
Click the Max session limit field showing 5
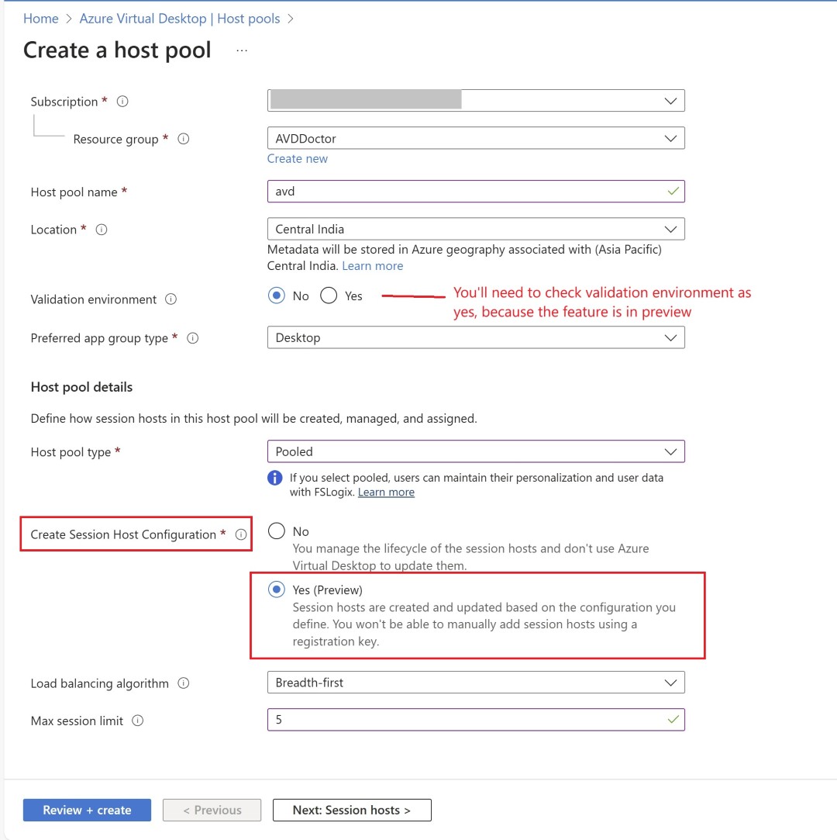click(x=476, y=720)
